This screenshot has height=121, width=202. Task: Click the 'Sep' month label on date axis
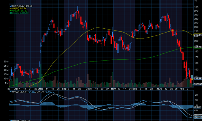click(64, 89)
